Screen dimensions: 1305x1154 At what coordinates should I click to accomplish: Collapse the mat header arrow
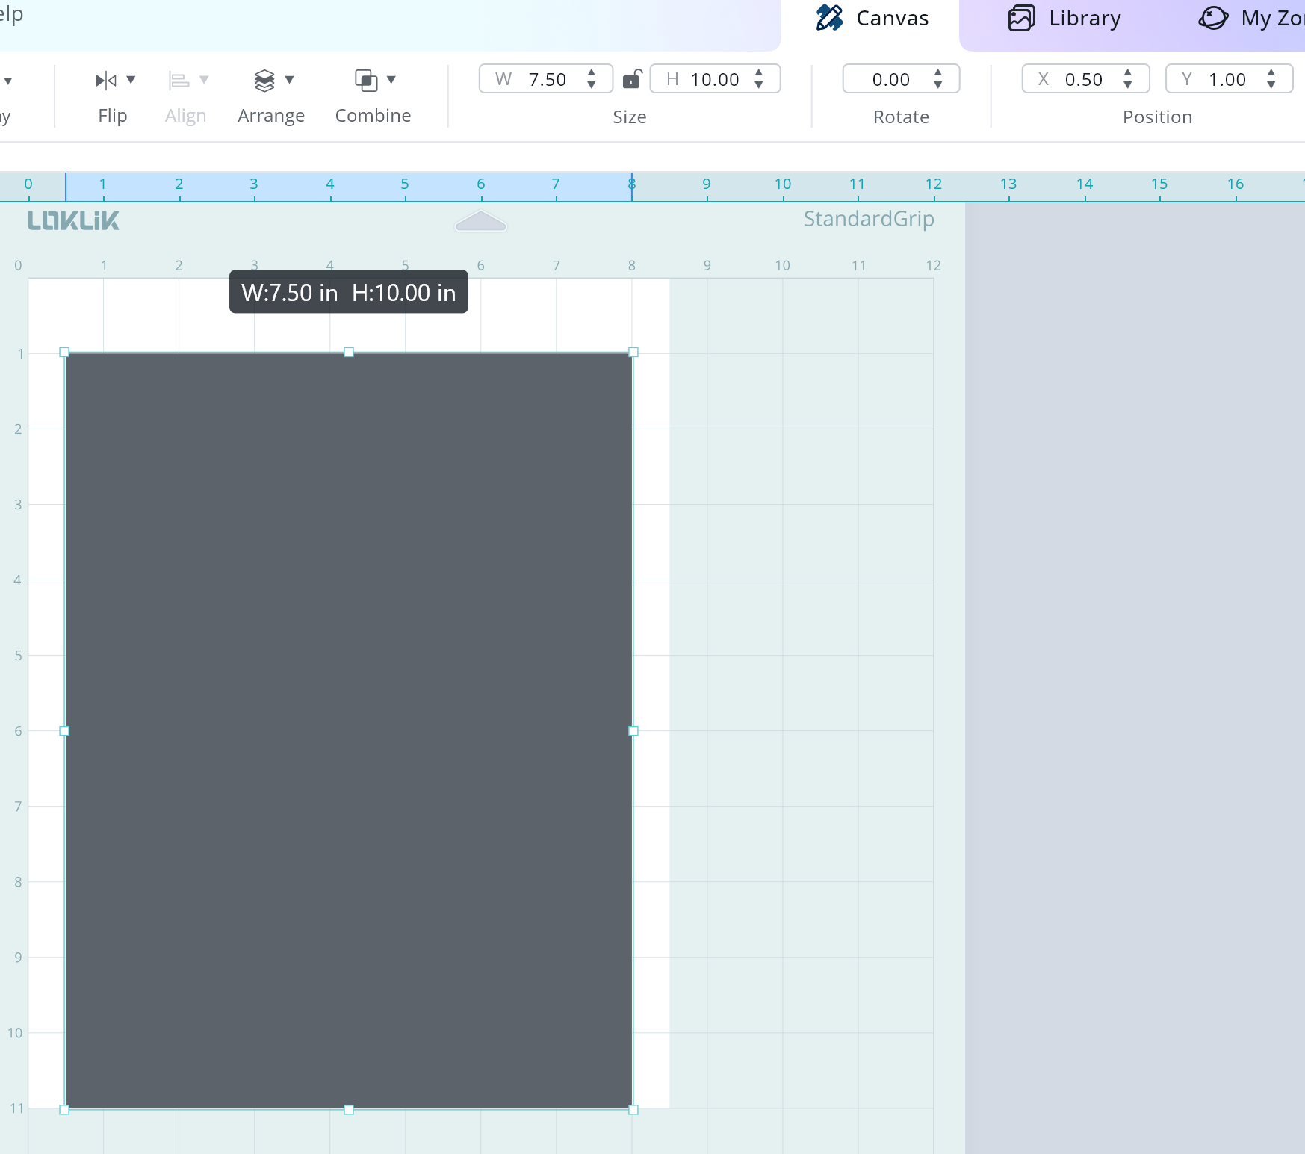pos(481,221)
